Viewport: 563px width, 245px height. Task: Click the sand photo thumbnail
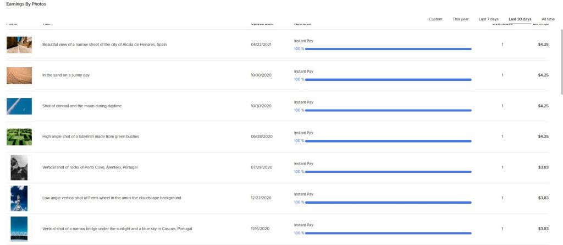[x=19, y=75]
